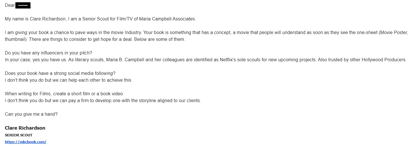
Task: Open the mbcbook.com link in signature
Action: [25, 142]
